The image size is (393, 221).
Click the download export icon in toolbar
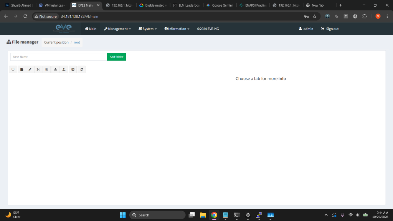55,69
